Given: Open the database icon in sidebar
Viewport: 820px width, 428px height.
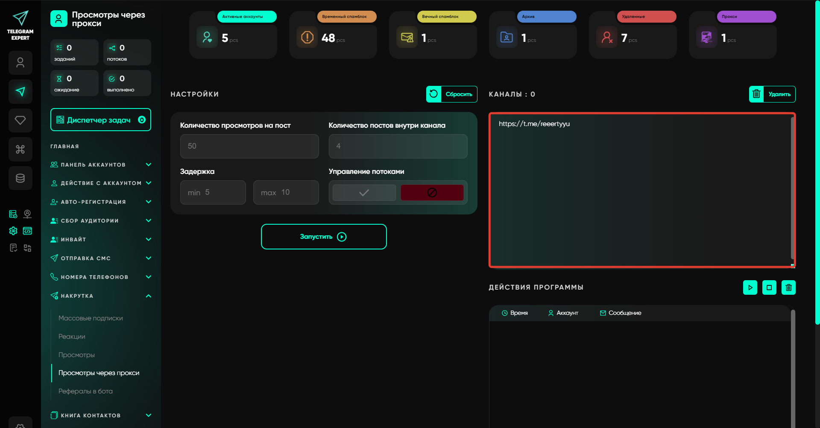Looking at the screenshot, I should 20,178.
